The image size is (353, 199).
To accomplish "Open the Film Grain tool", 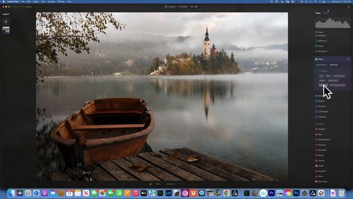I will pyautogui.click(x=322, y=182).
